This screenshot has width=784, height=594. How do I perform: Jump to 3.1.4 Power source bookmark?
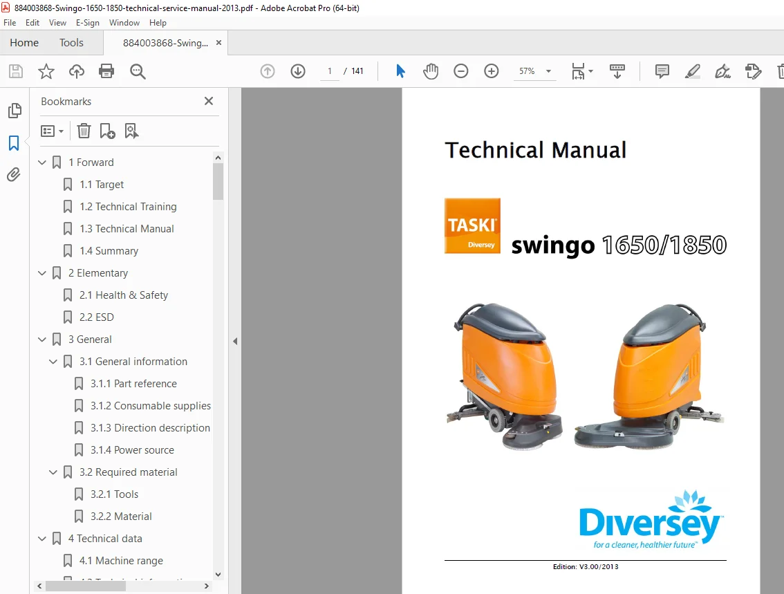132,450
